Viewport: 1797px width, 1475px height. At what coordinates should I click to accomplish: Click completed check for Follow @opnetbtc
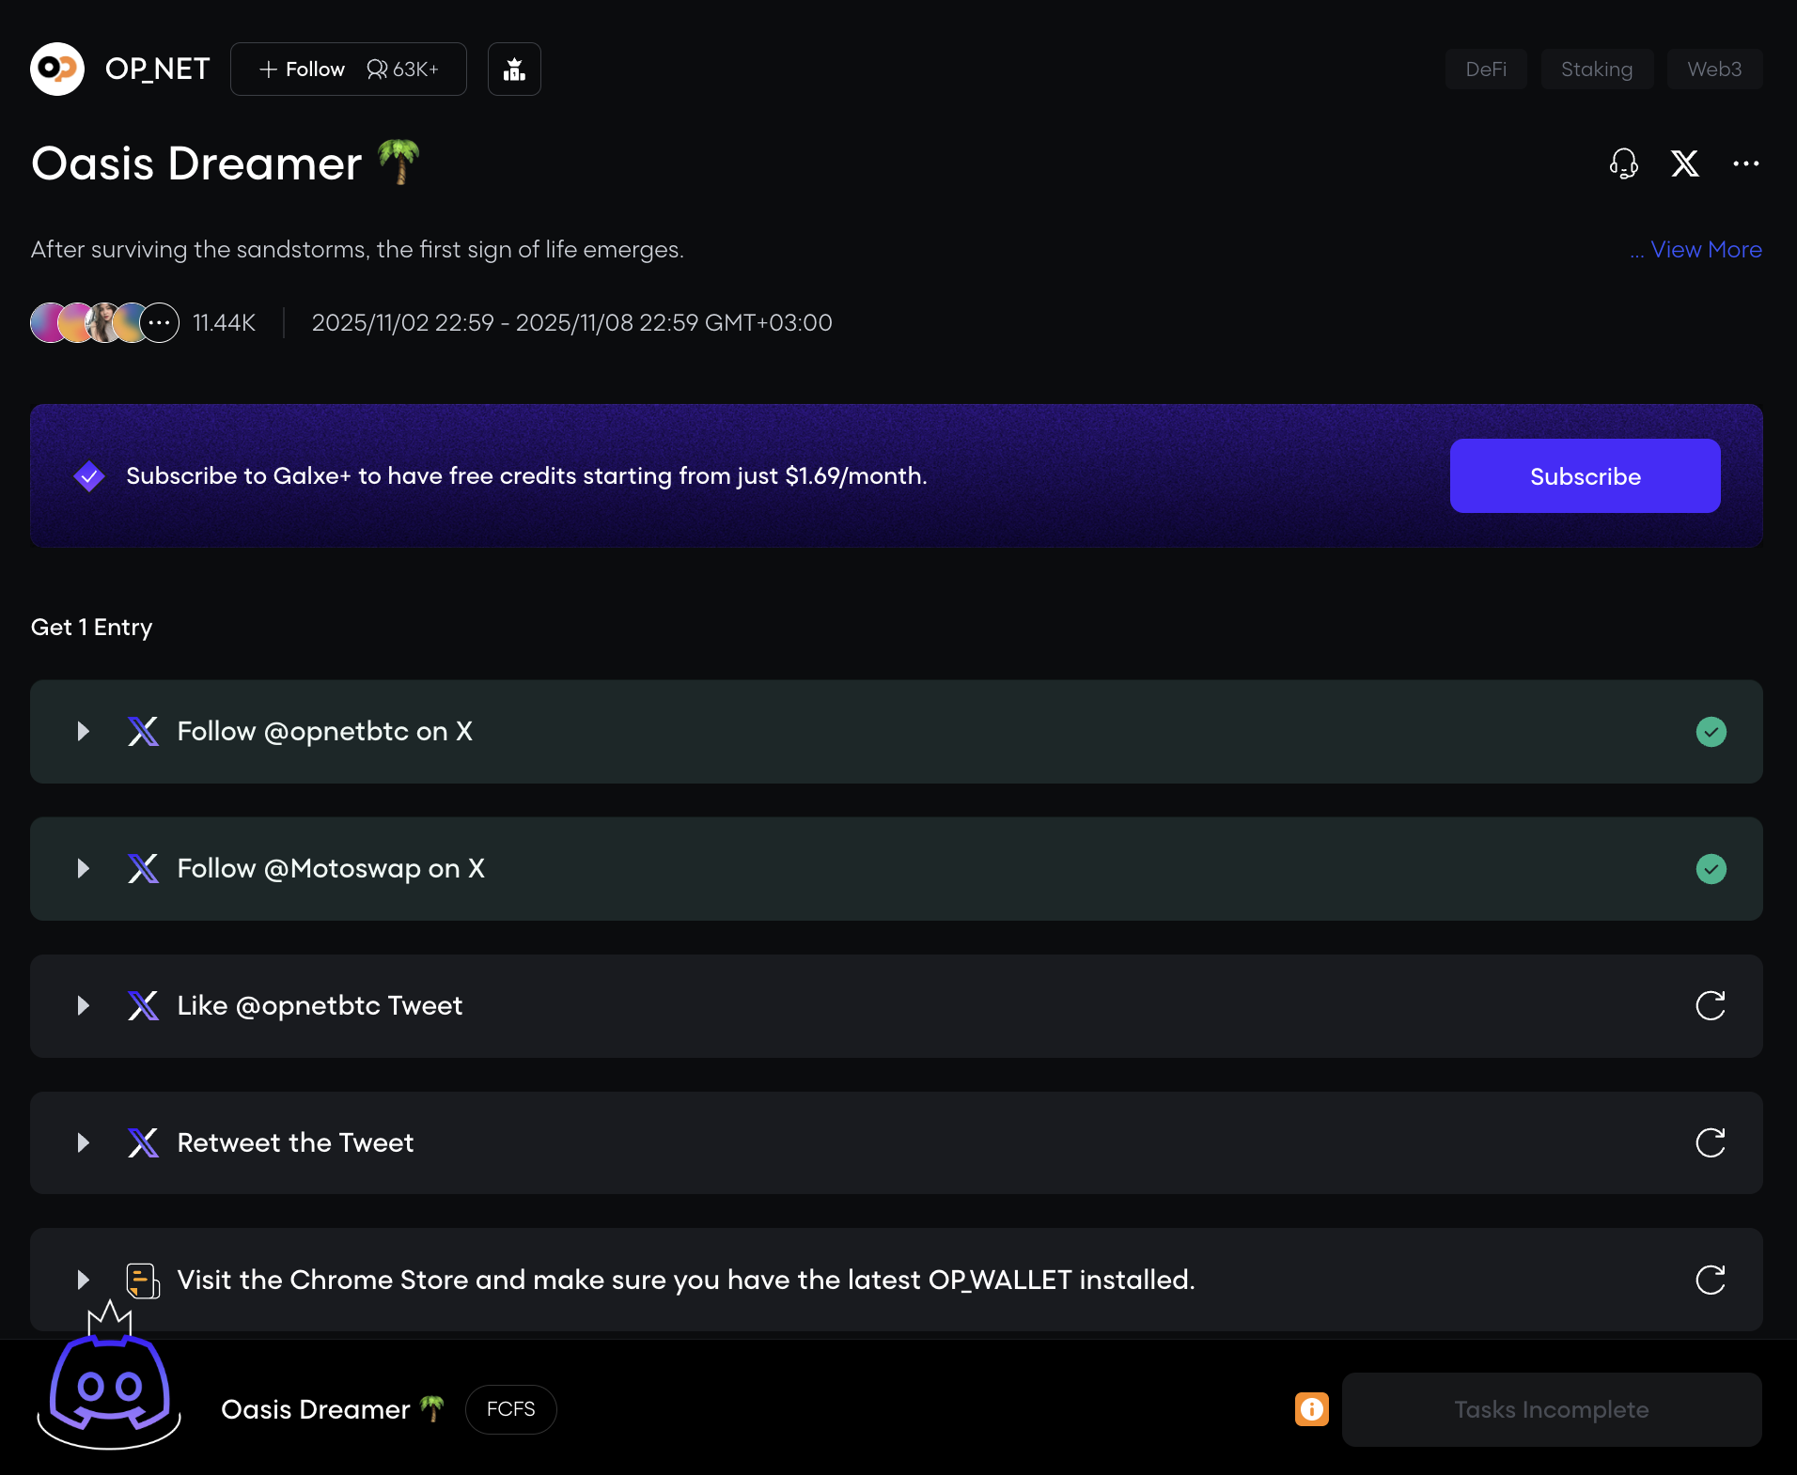tap(1711, 732)
